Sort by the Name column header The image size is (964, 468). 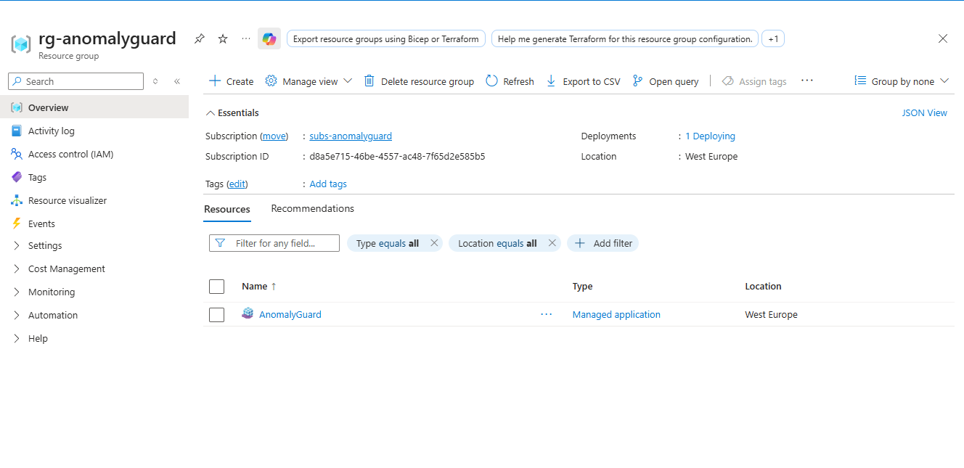click(259, 287)
